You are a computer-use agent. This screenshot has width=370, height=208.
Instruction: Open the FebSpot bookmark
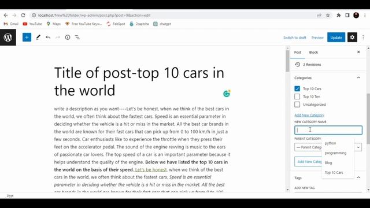point(116,24)
